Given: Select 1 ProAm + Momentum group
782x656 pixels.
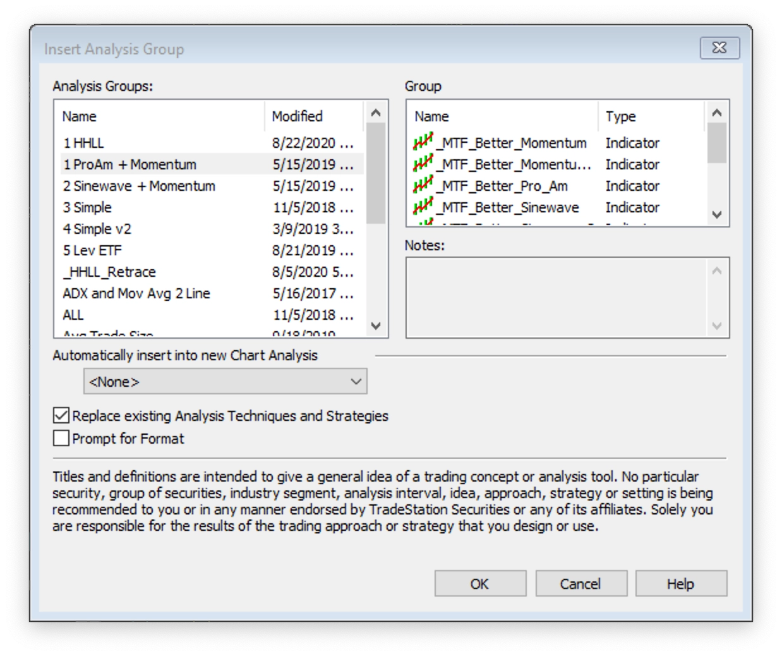Looking at the screenshot, I should click(x=212, y=164).
